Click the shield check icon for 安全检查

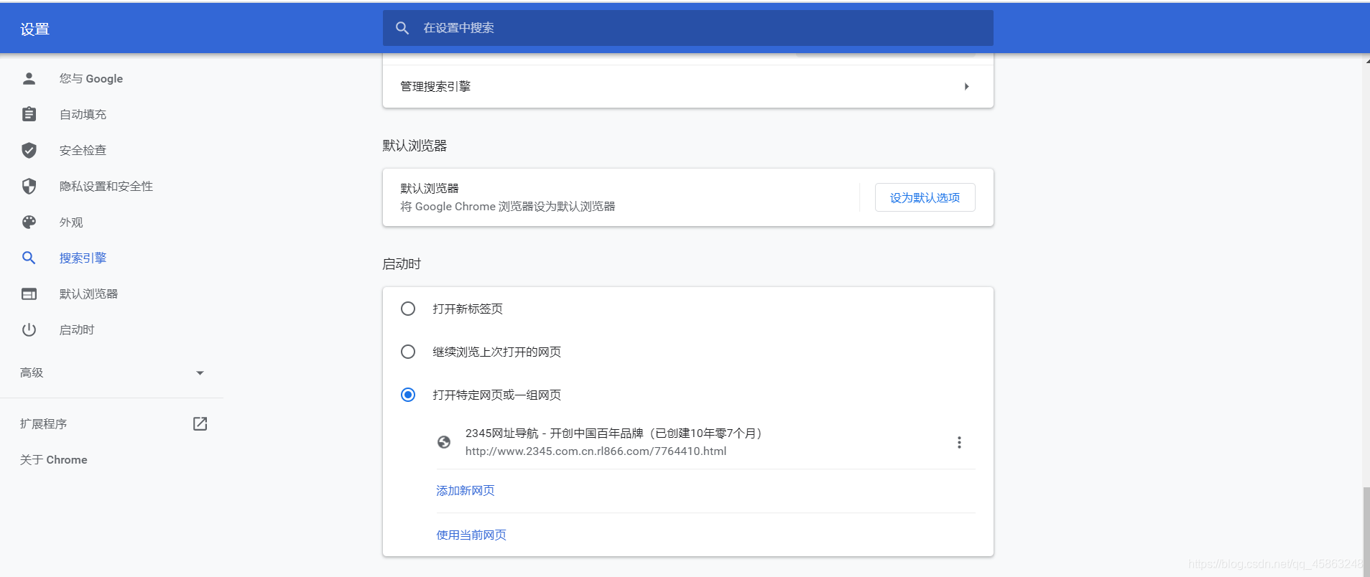point(29,150)
